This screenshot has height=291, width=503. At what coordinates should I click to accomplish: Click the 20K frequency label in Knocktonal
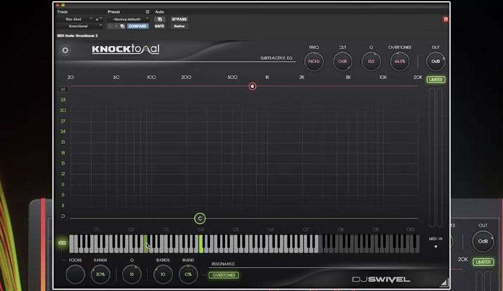pos(418,77)
